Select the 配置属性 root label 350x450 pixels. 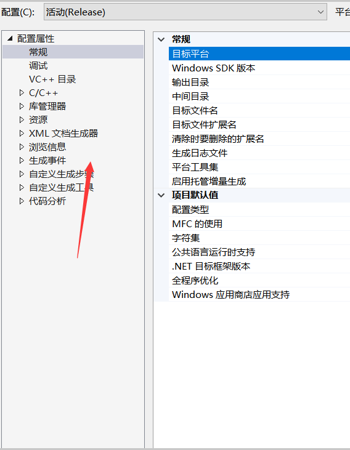point(36,38)
